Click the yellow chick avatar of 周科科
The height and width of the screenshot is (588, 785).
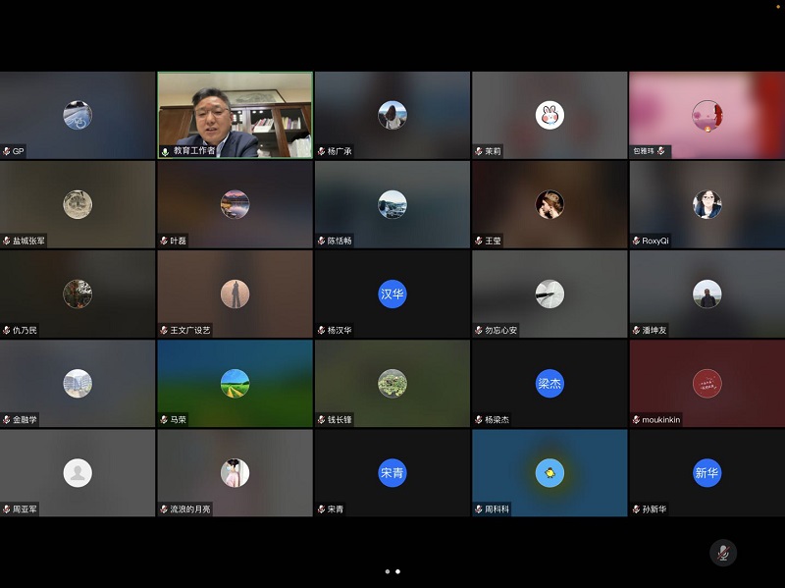click(549, 472)
